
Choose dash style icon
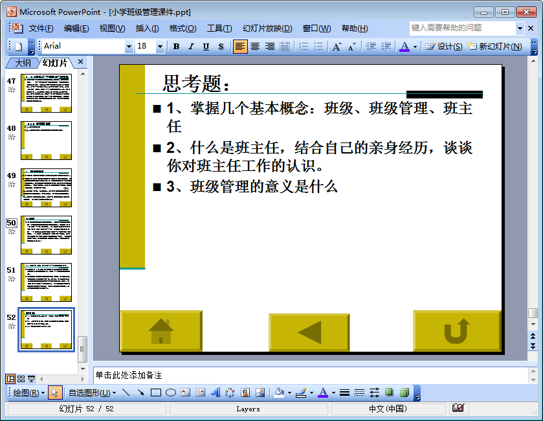tap(359, 393)
